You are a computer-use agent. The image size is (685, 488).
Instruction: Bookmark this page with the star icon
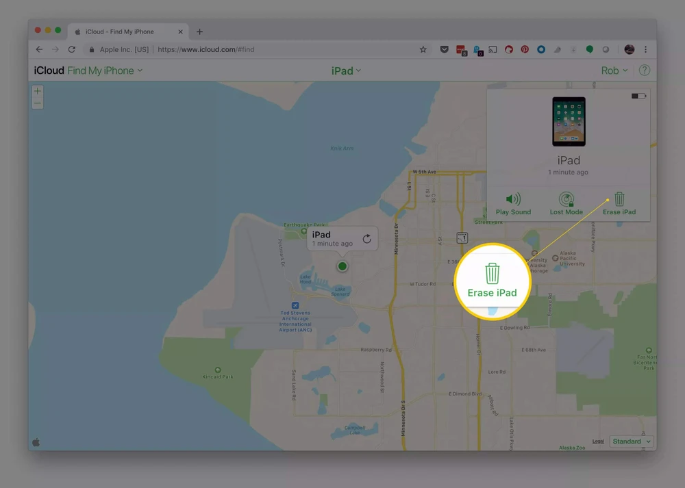pyautogui.click(x=423, y=49)
